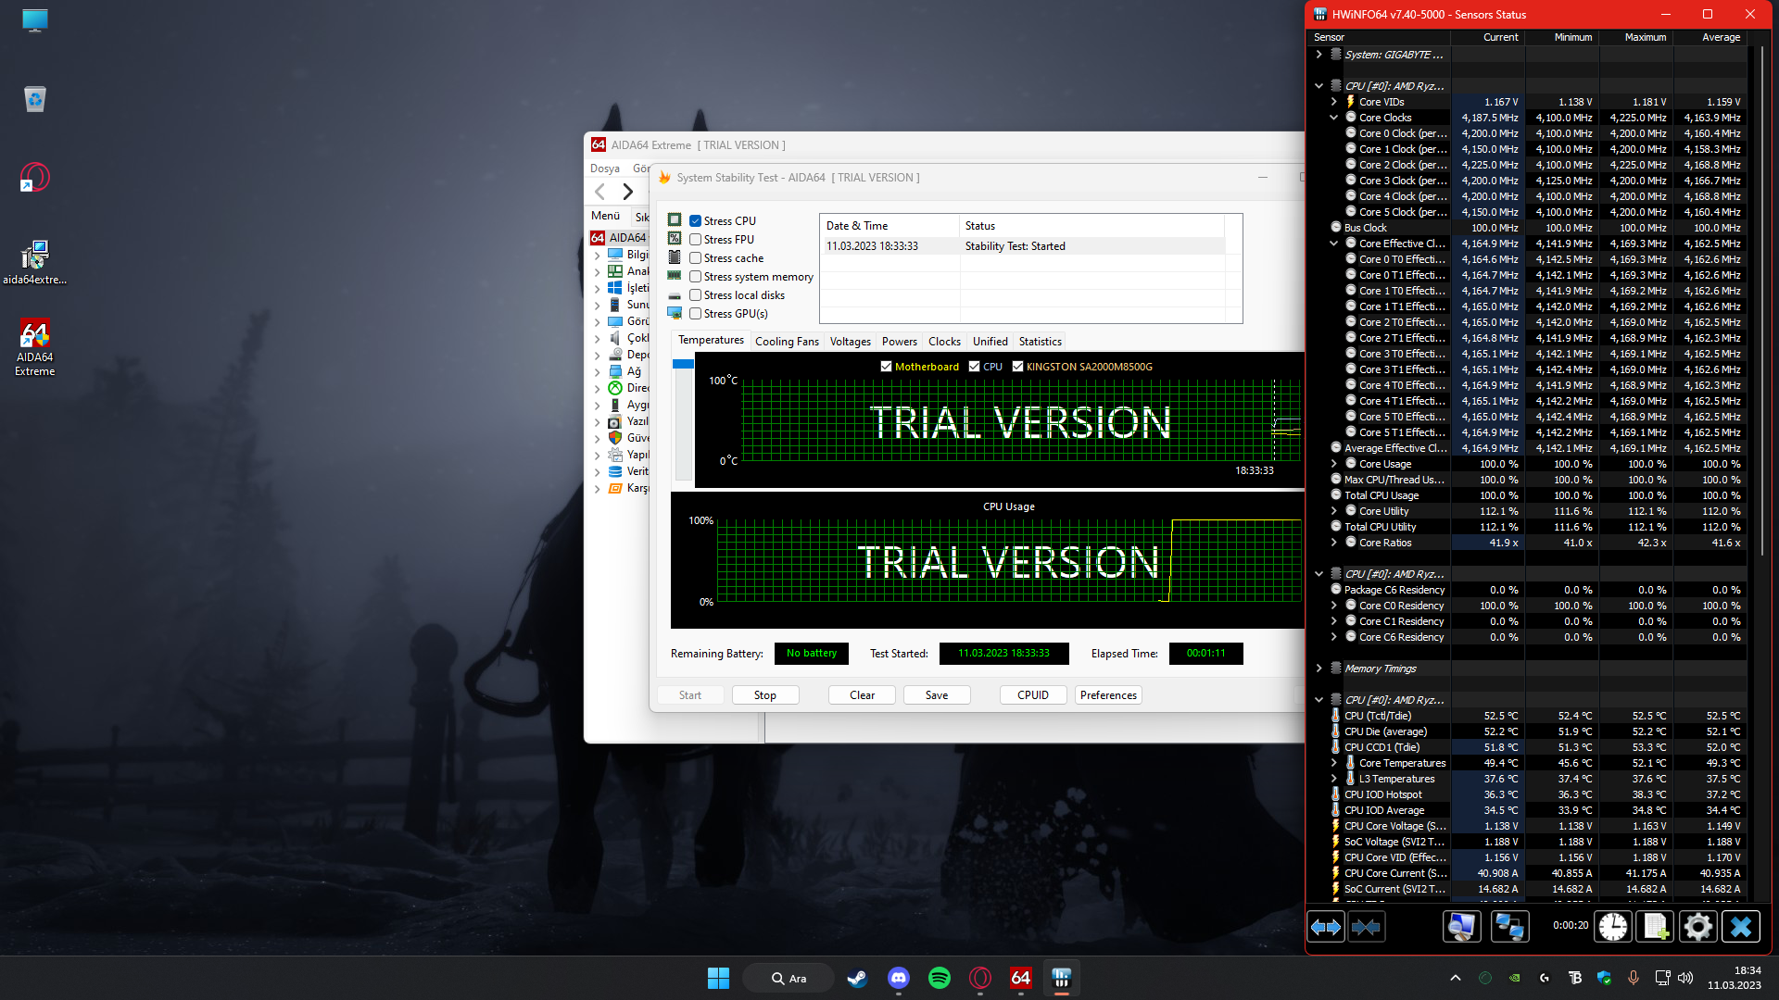Switch to Cooling Fans tab
The width and height of the screenshot is (1779, 1000).
tap(787, 342)
